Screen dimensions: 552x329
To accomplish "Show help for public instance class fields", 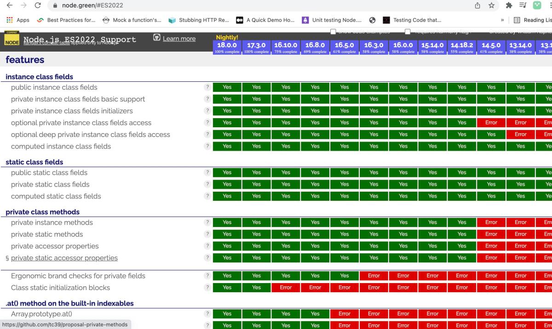I will pos(207,87).
